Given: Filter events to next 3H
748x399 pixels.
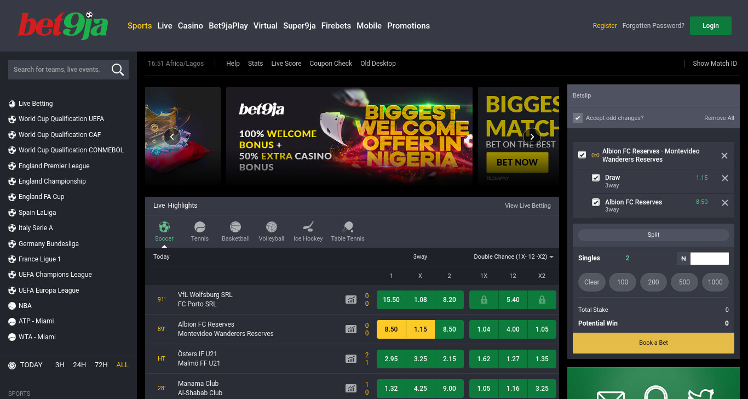Looking at the screenshot, I should [60, 365].
